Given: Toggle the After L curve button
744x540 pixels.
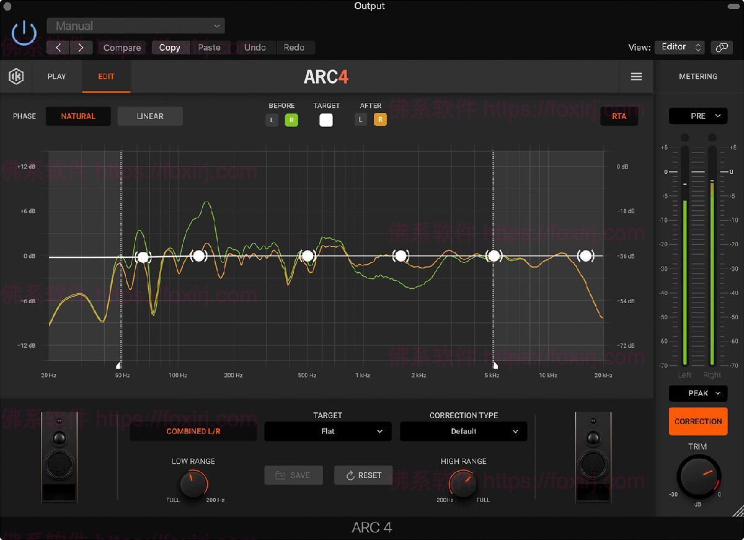Looking at the screenshot, I should (360, 120).
